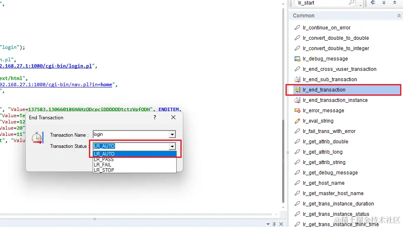
Task: Open the search options dropdown arrow
Action: click(360, 5)
